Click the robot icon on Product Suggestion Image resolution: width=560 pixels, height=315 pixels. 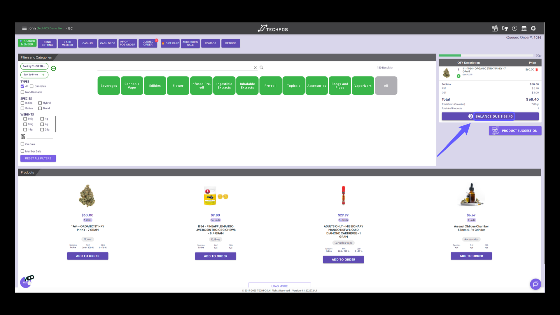[496, 131]
